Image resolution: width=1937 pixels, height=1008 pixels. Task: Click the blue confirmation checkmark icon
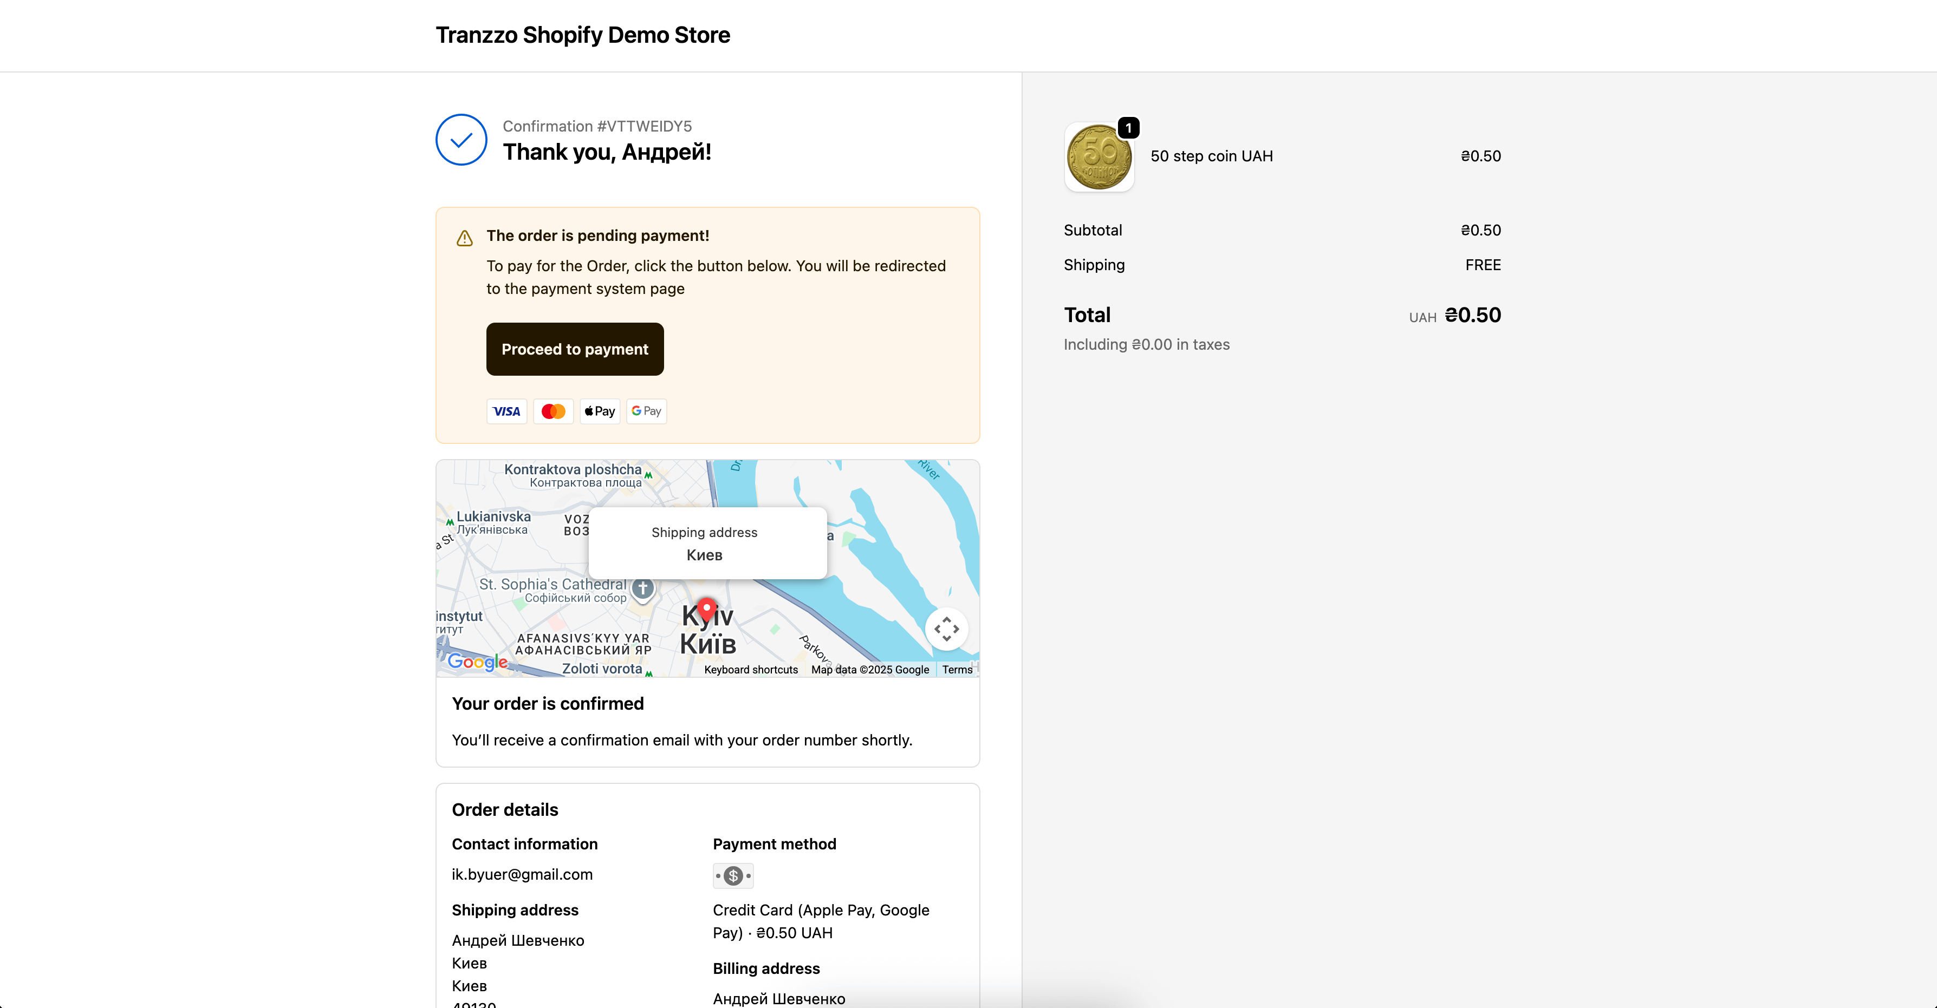point(461,140)
